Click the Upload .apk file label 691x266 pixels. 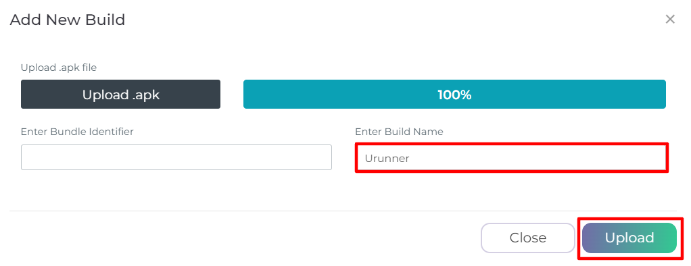click(59, 68)
